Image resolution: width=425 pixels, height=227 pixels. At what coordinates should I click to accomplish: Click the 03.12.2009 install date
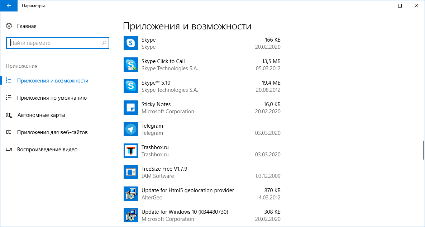tap(268, 176)
